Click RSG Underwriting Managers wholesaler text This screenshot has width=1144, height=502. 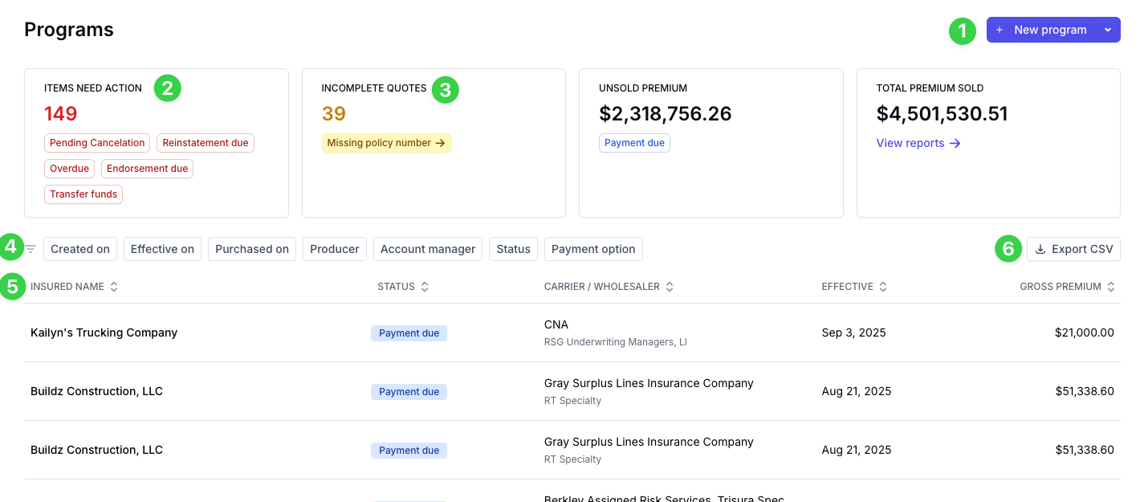click(x=616, y=342)
